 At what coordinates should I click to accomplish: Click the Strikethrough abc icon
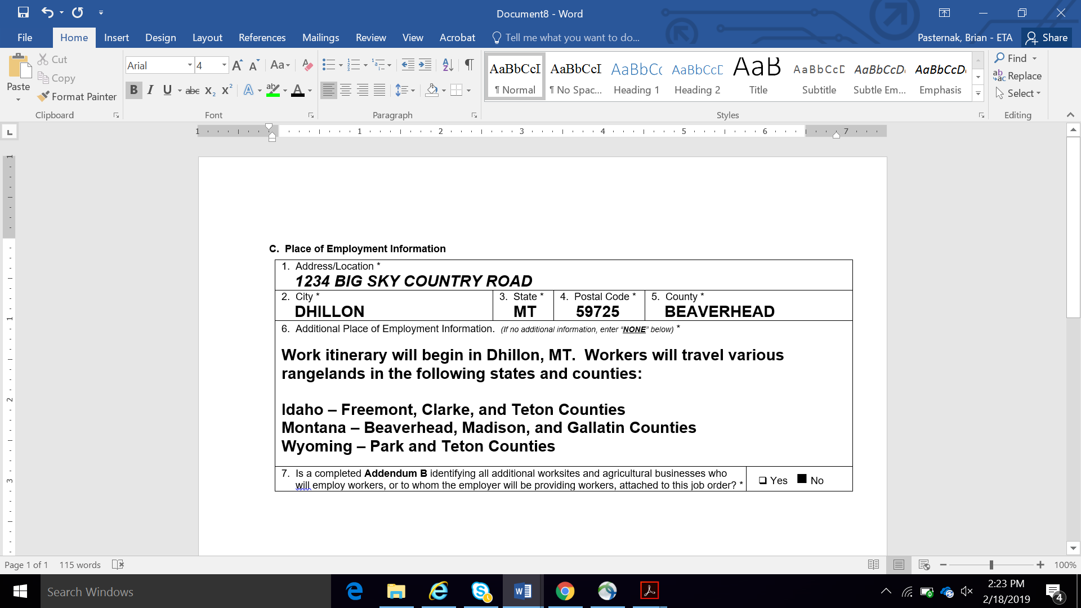[x=193, y=90]
